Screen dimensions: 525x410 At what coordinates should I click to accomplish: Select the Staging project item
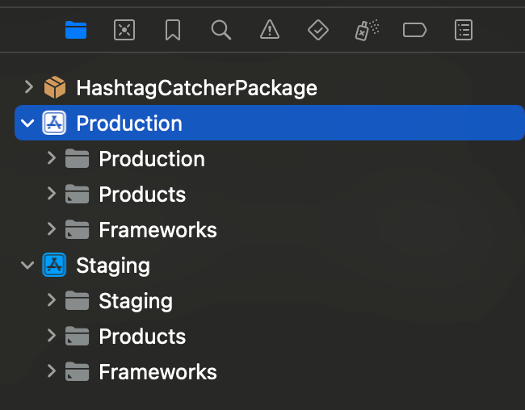[x=113, y=266]
